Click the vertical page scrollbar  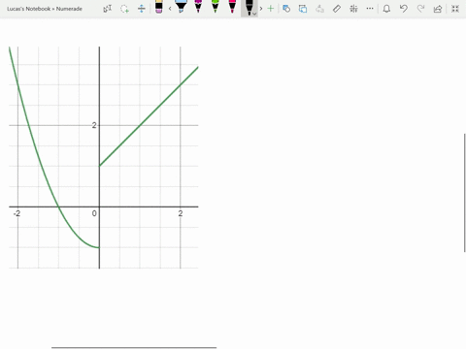click(x=465, y=192)
